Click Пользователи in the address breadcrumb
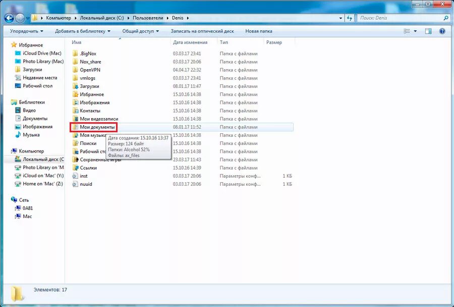Image resolution: width=454 pixels, height=307 pixels. [148, 18]
